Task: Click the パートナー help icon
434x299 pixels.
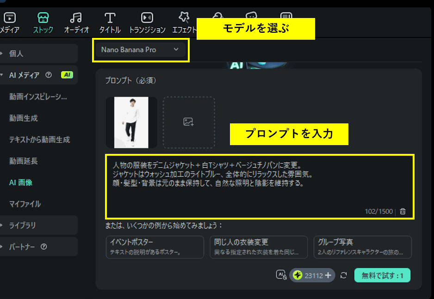Action: point(44,247)
